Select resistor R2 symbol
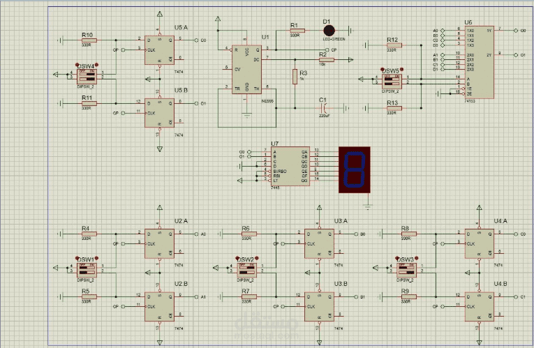 [x=327, y=60]
